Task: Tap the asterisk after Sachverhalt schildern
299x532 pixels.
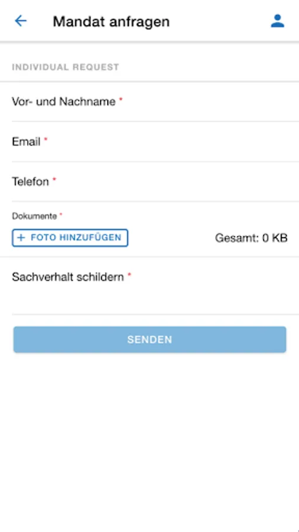Action: [x=129, y=274]
